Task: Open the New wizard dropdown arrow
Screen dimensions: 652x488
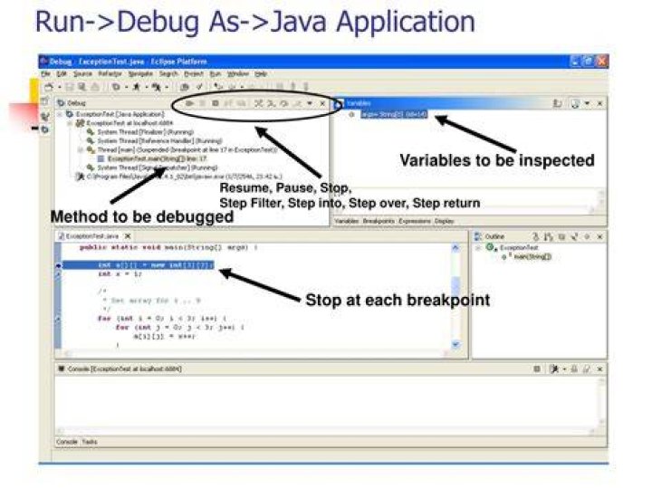Action: click(60, 87)
